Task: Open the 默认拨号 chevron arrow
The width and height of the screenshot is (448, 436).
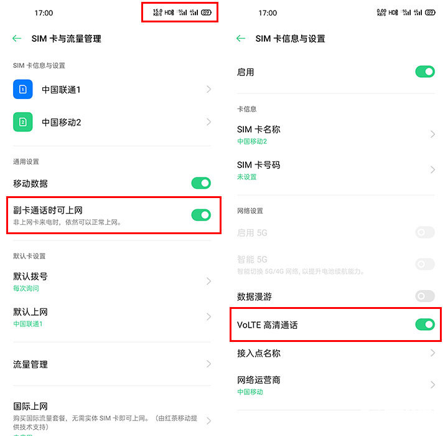Action: 209,282
